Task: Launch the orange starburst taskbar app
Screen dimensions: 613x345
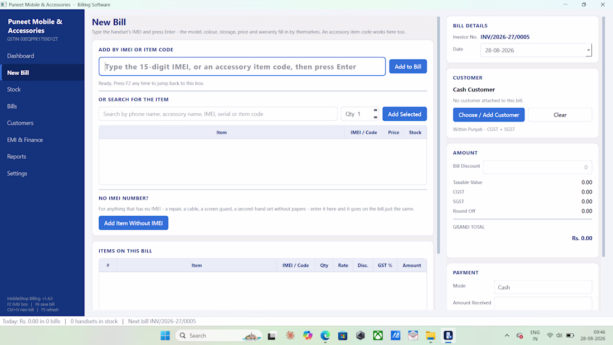Action: click(x=290, y=336)
